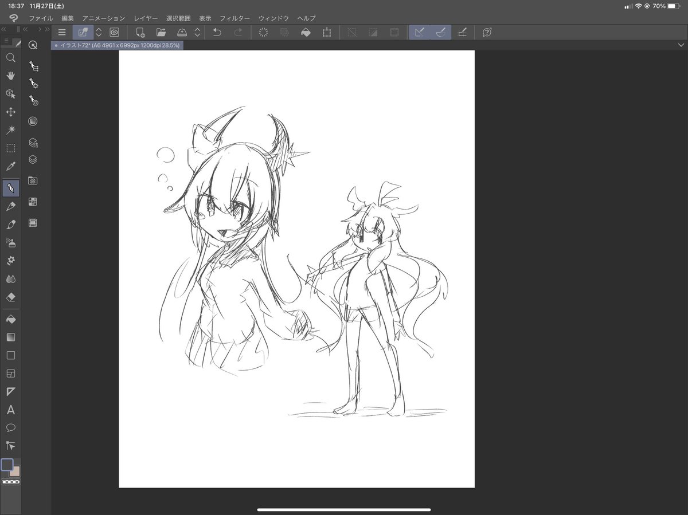The image size is (688, 515).
Task: Activate Scale/Rotate transform icon
Action: [327, 33]
